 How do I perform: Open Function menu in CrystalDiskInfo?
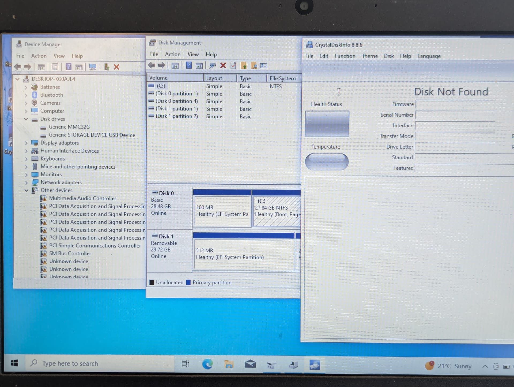(345, 56)
